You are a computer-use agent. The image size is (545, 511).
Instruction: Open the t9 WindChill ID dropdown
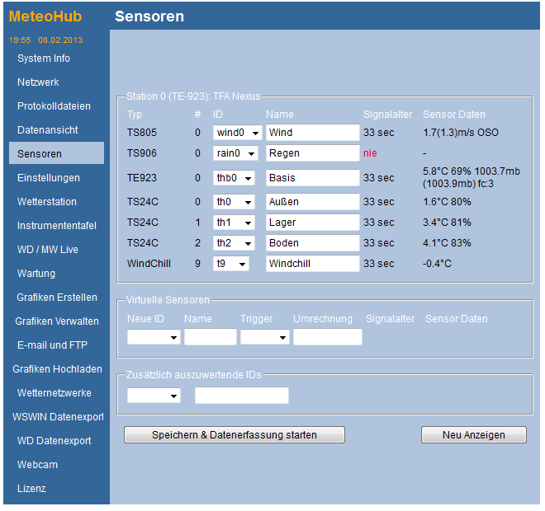[230, 264]
